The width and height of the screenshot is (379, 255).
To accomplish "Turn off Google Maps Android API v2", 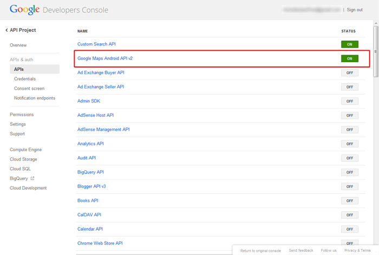I will tap(349, 58).
